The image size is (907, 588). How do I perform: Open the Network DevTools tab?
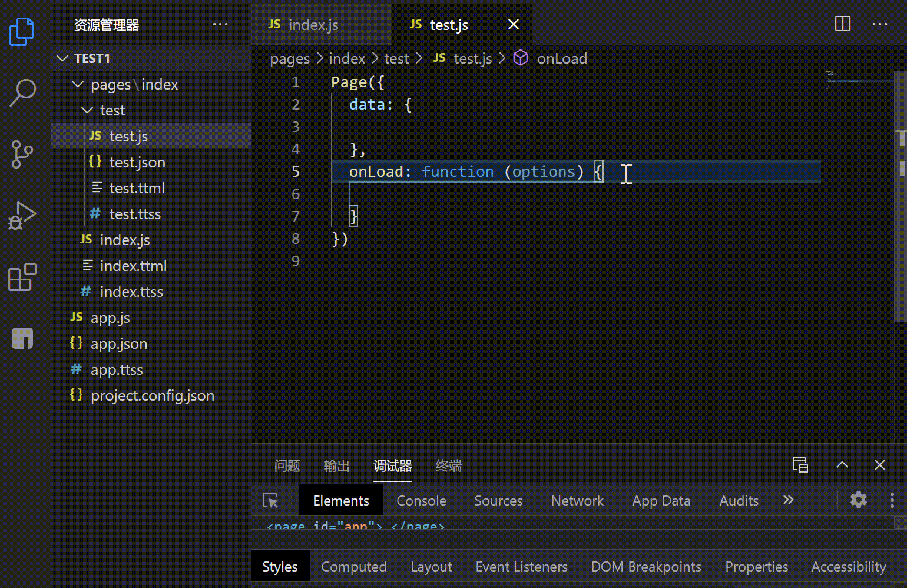577,500
